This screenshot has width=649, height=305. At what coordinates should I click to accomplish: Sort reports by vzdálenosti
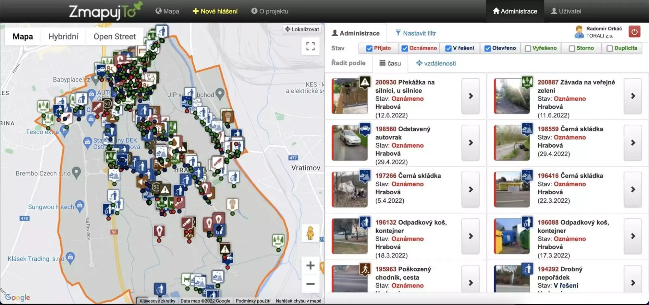coord(436,63)
